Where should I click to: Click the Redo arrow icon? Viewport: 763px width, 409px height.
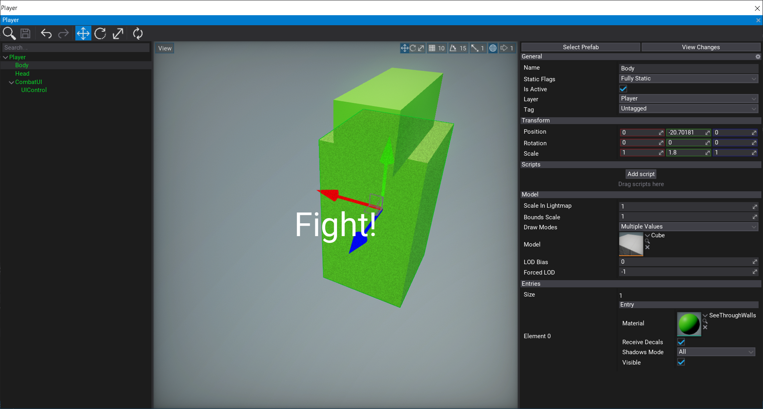[63, 33]
